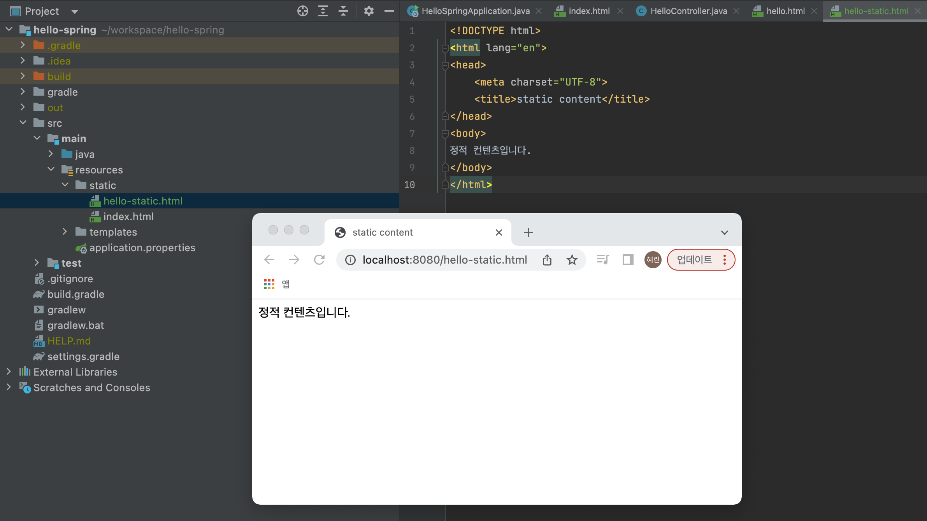Screen dimensions: 927x521
Task: Click the browser reload page icon
Action: pyautogui.click(x=319, y=260)
